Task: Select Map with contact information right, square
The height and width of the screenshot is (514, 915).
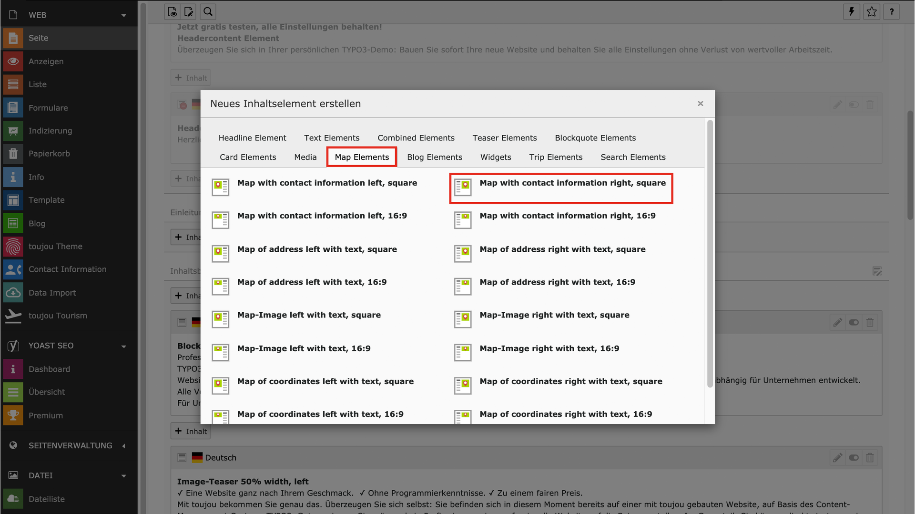Action: (572, 183)
